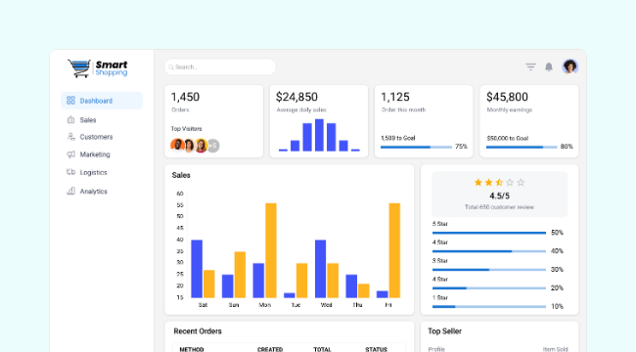The width and height of the screenshot is (636, 352).
Task: Sort by METHOD column header
Action: coord(192,349)
